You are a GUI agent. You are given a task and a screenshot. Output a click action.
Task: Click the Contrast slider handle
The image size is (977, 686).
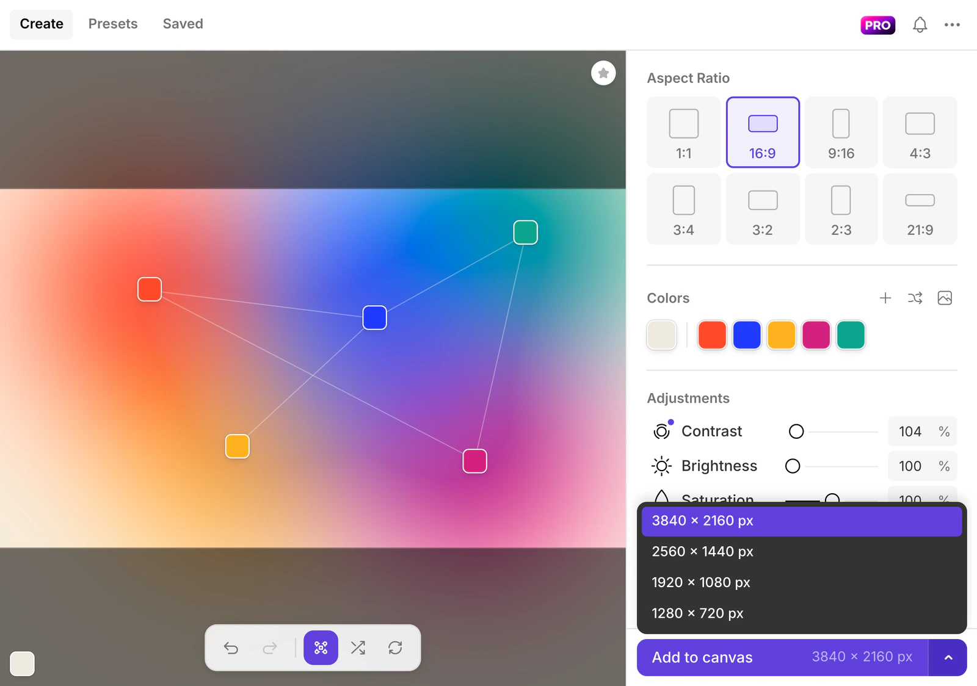tap(796, 431)
